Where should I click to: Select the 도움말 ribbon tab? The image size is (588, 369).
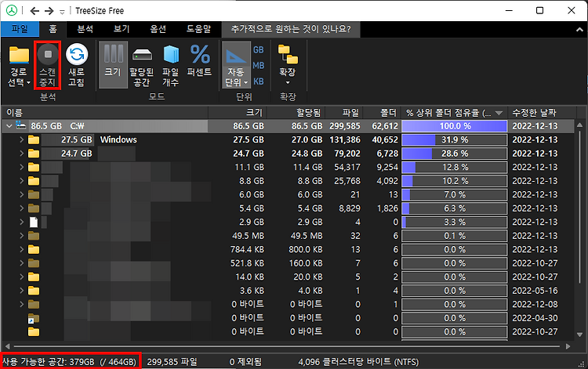[199, 29]
